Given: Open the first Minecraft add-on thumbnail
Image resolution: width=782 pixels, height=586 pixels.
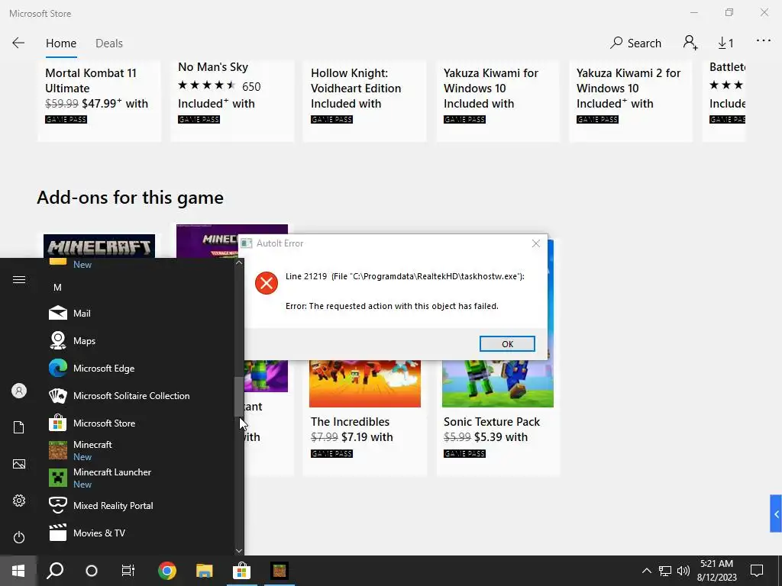Looking at the screenshot, I should tap(99, 246).
